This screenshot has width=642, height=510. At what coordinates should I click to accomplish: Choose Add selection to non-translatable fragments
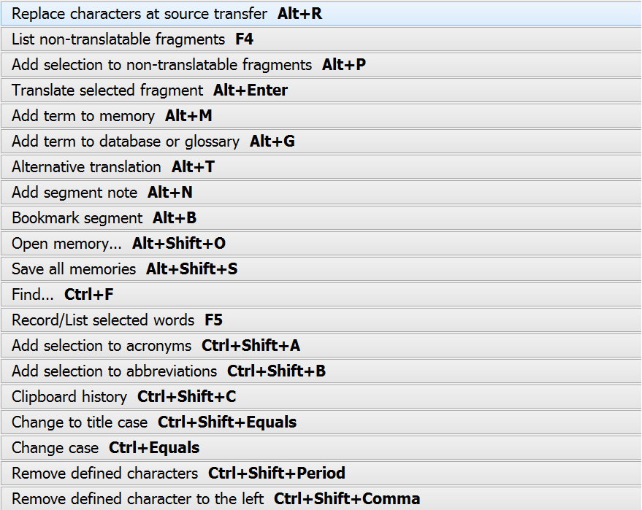pyautogui.click(x=188, y=65)
